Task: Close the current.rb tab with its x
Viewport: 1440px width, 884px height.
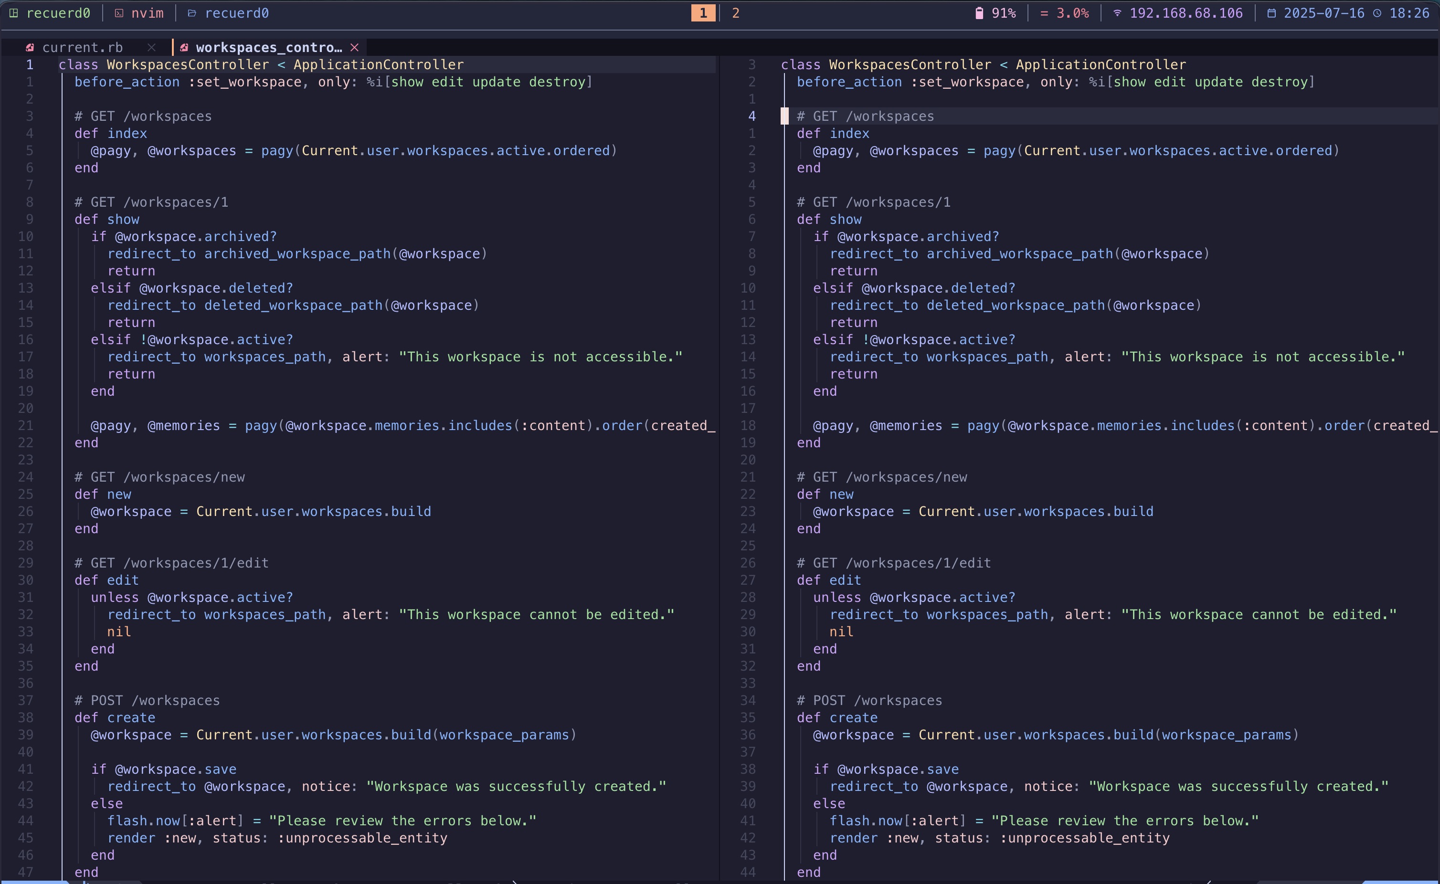Action: point(151,47)
